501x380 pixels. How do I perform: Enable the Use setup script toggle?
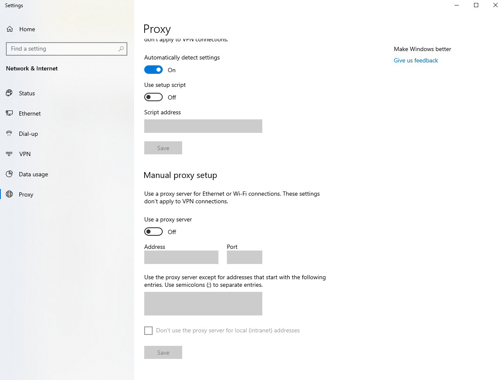pos(154,97)
